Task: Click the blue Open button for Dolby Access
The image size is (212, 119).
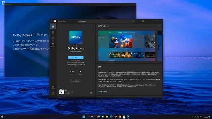Action: click(76, 57)
